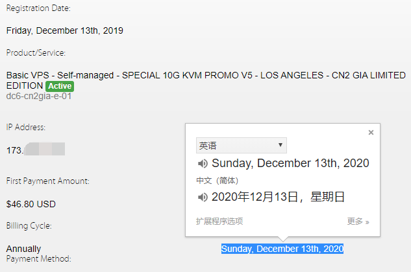Open 扩展程序选项 extension options link
Image resolution: width=411 pixels, height=272 pixels.
pos(219,221)
